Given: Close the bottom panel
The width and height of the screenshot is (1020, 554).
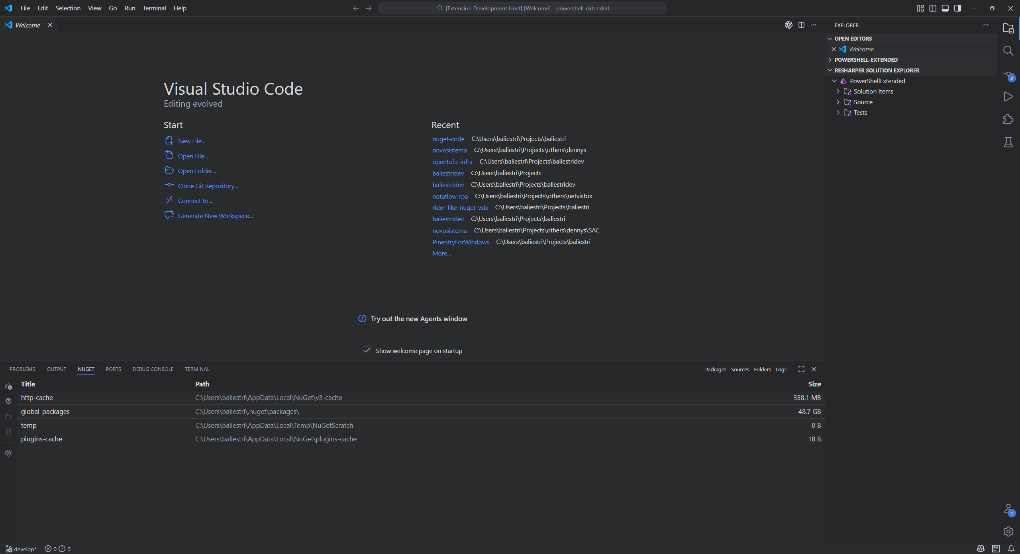Looking at the screenshot, I should pyautogui.click(x=814, y=369).
